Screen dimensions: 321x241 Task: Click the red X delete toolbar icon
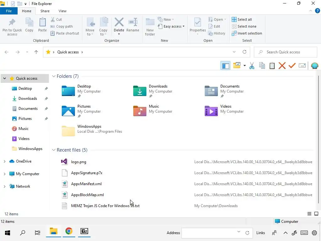282,66
